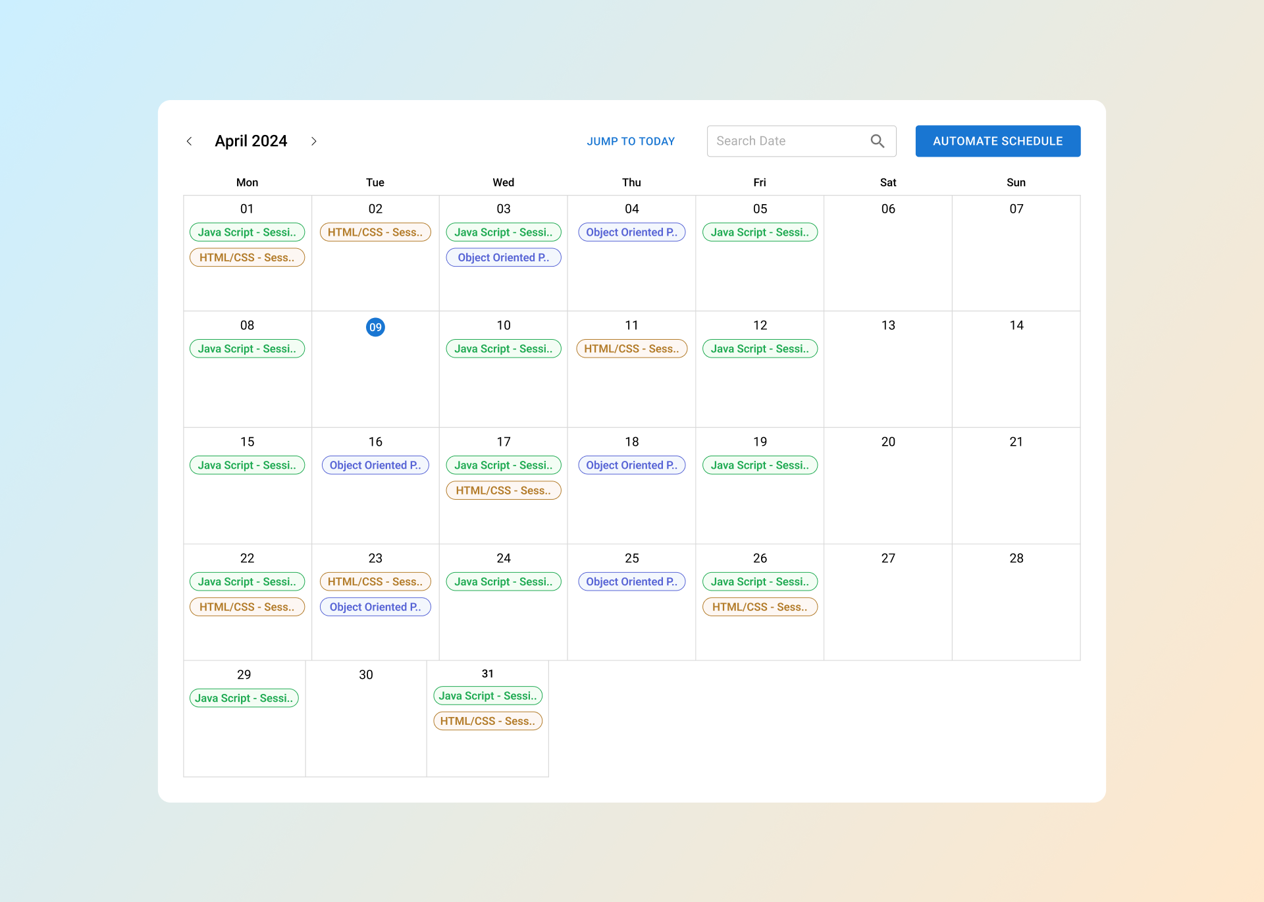Click the search magnifier icon
Screen dimensions: 1264x902
(x=877, y=141)
